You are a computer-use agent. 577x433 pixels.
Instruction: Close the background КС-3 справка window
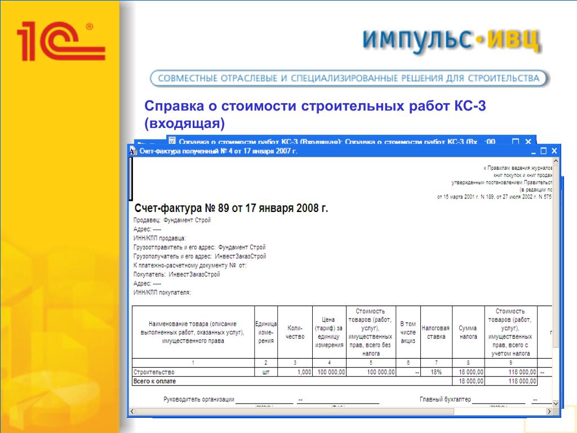[528, 141]
